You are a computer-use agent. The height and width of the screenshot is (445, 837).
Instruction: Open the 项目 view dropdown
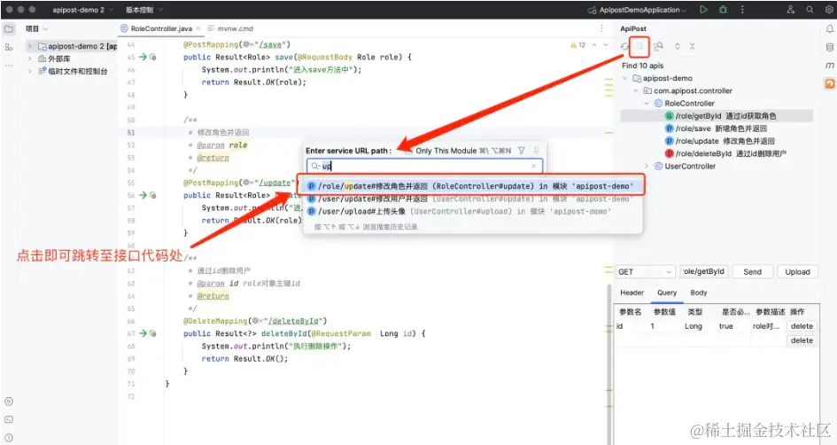pyautogui.click(x=36, y=29)
